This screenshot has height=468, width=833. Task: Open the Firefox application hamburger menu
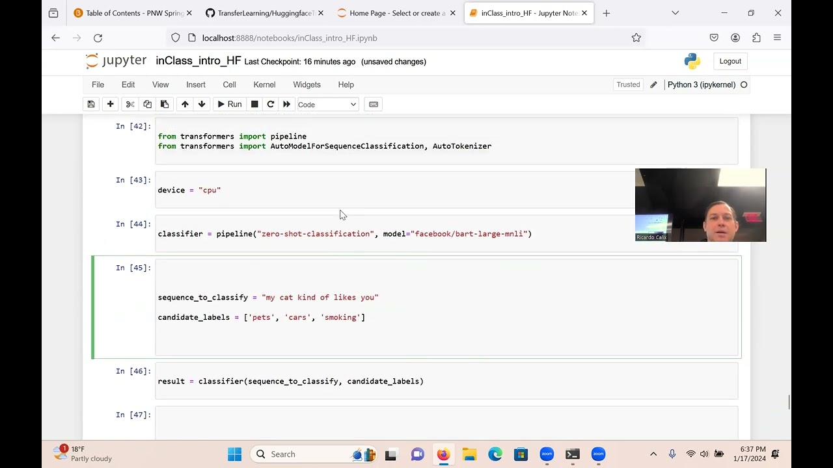777,38
